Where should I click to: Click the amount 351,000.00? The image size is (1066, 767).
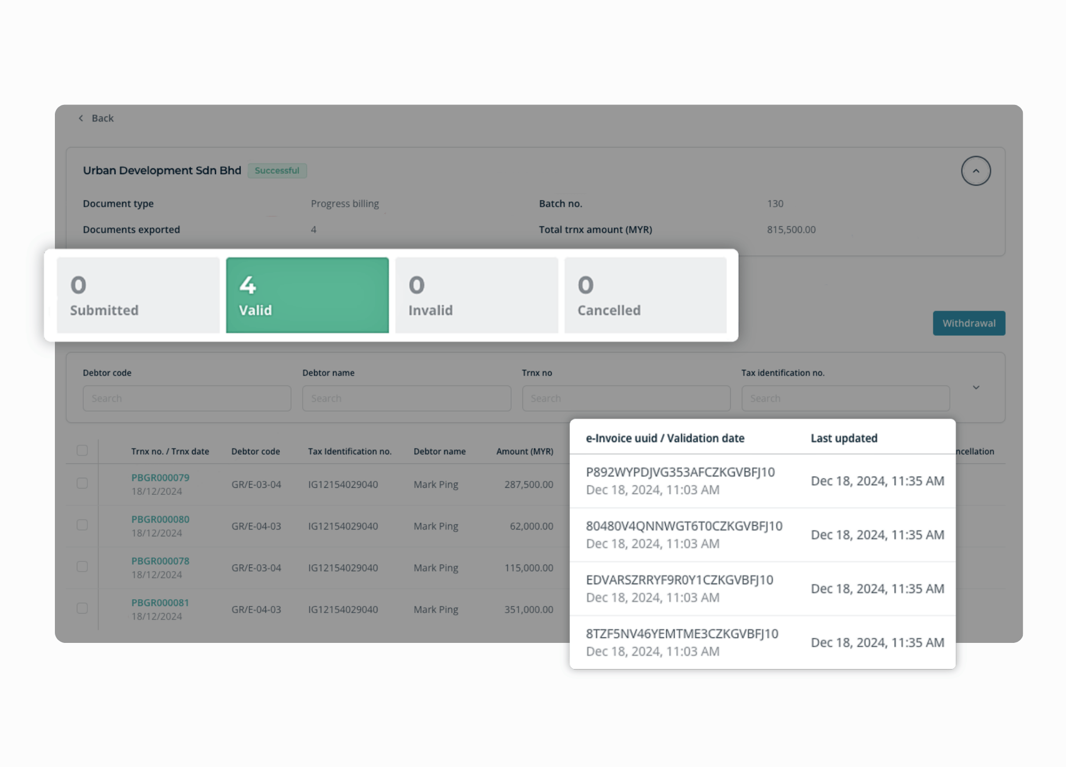pyautogui.click(x=529, y=609)
